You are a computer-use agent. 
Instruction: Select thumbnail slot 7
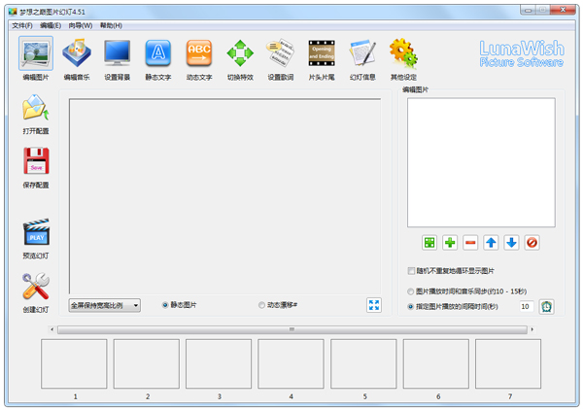[x=508, y=364]
